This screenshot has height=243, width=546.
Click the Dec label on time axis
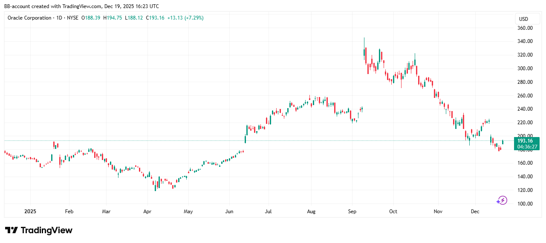pos(474,212)
